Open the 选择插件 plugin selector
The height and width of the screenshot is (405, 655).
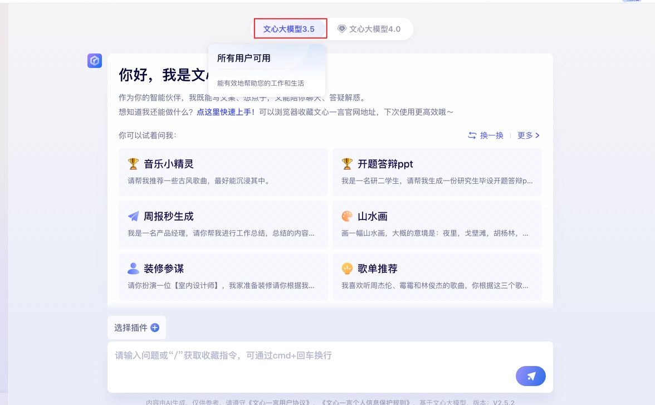(x=136, y=328)
